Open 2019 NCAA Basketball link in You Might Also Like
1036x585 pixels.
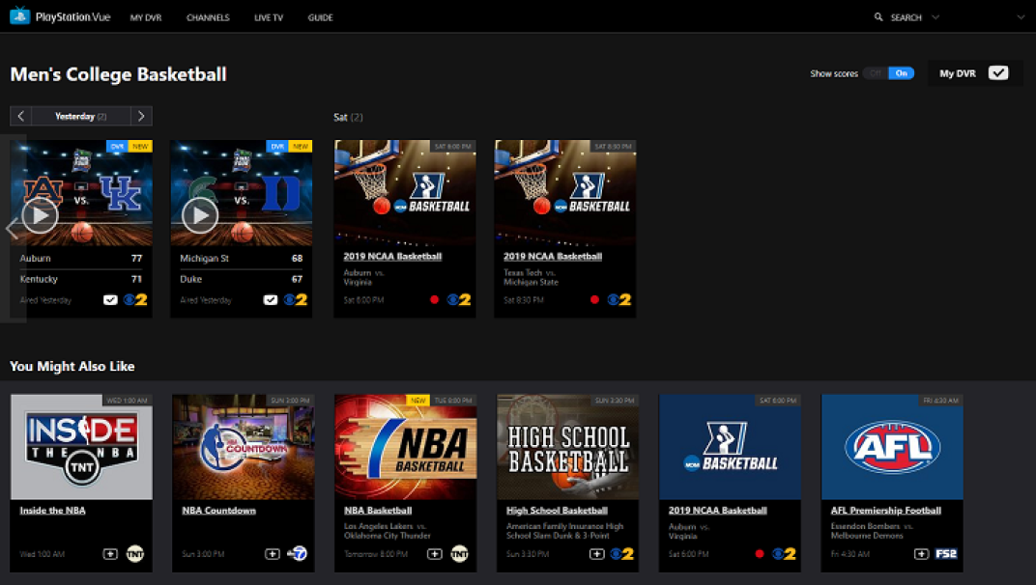[717, 511]
